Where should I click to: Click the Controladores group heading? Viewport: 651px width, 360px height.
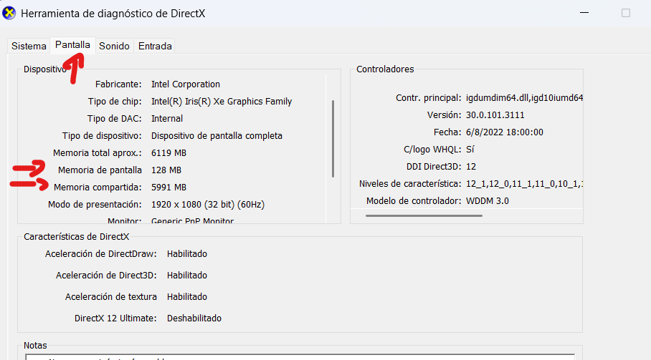pyautogui.click(x=385, y=69)
